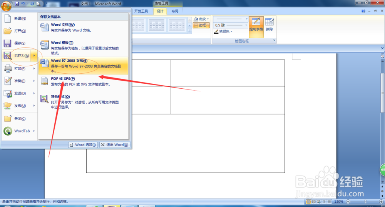Click the 边框 borders button

[200, 25]
